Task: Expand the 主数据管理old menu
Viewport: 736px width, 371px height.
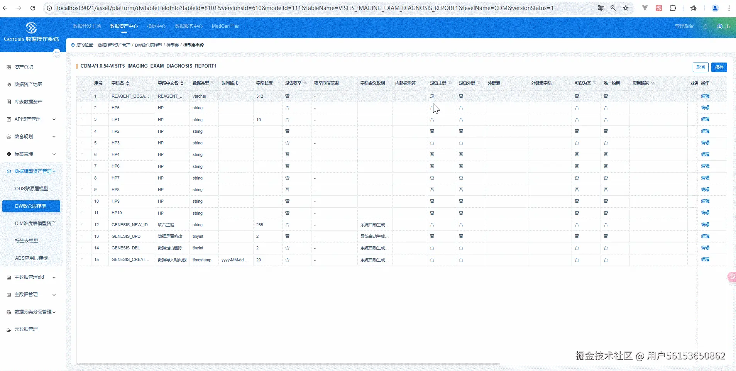Action: (31, 277)
